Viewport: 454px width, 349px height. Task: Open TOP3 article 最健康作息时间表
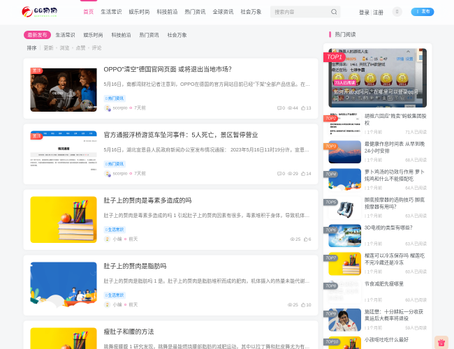pos(395,147)
